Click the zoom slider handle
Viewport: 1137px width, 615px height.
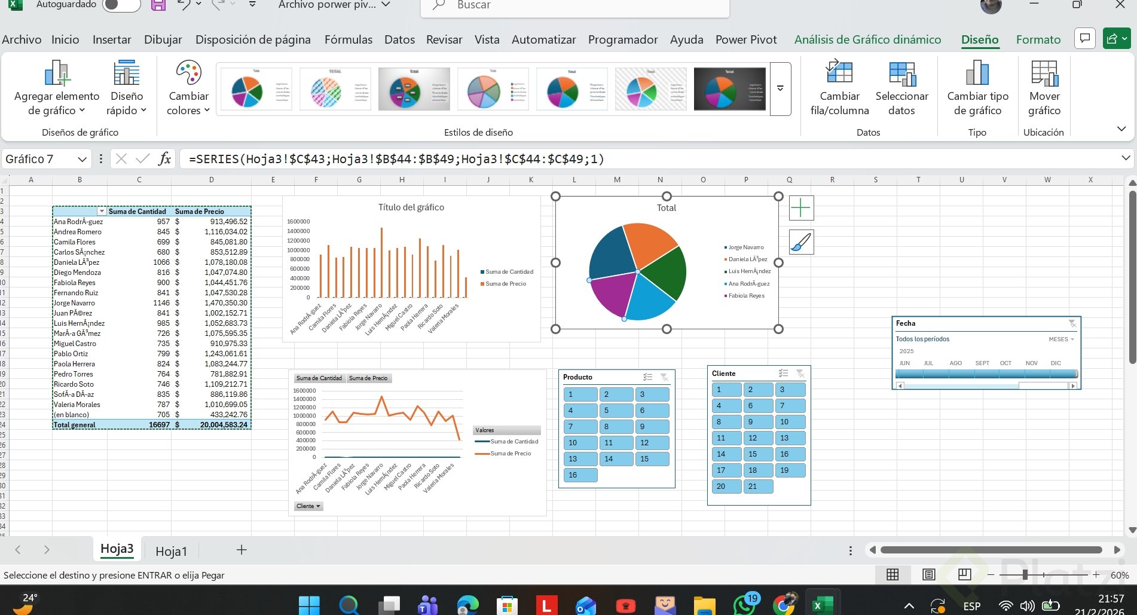coord(1025,575)
